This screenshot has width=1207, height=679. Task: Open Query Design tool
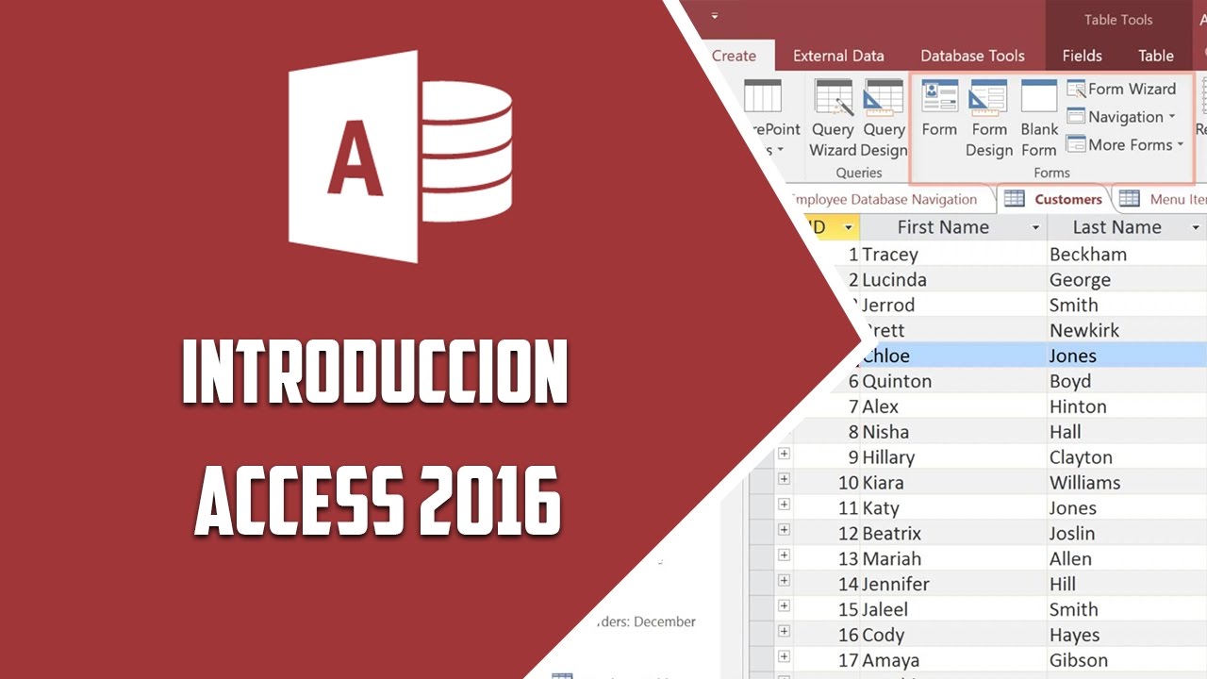coord(884,118)
